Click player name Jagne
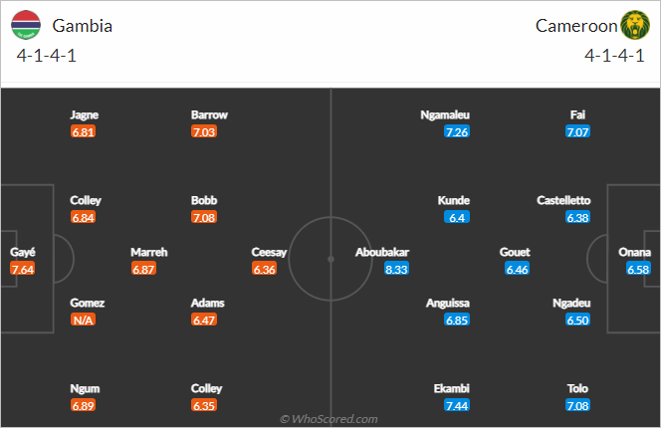The width and height of the screenshot is (661, 428). click(84, 114)
